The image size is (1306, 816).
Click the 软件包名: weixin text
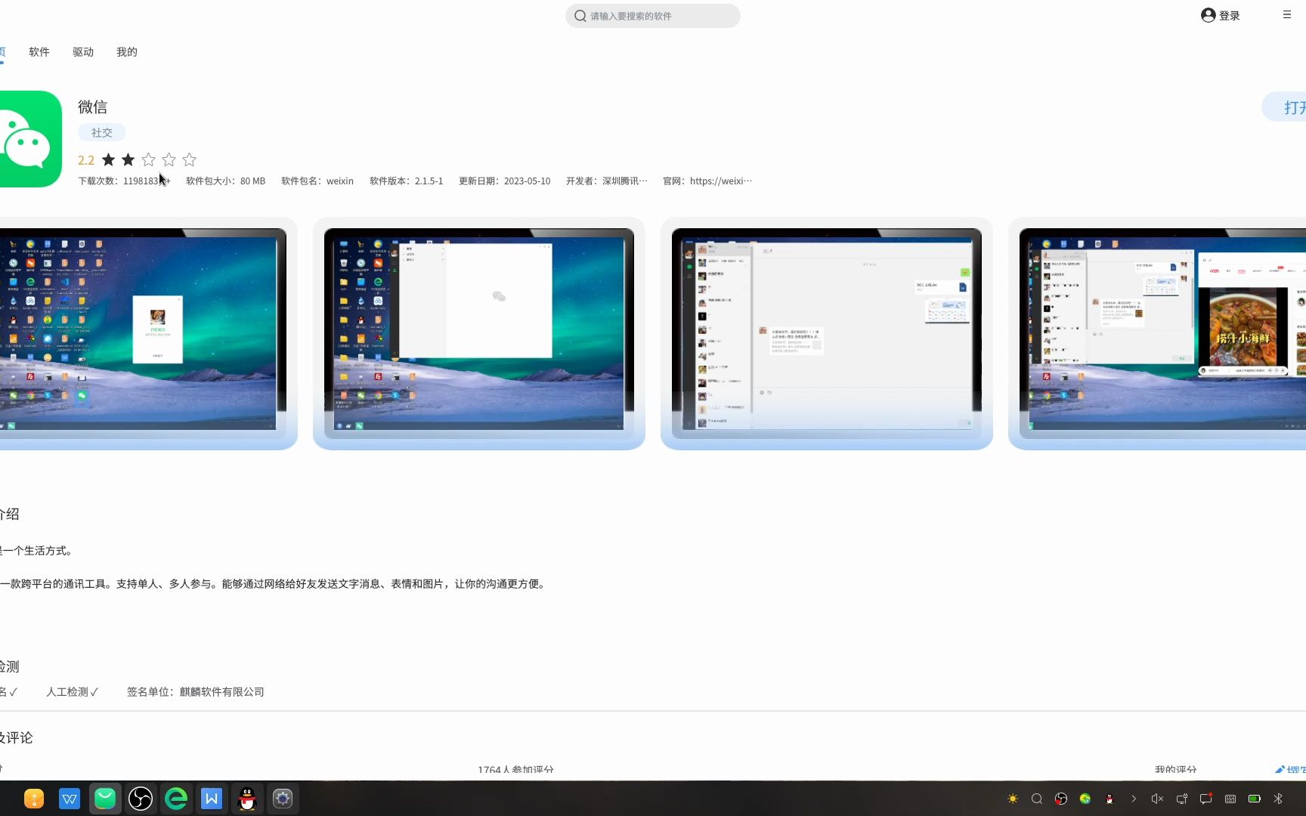click(x=317, y=181)
